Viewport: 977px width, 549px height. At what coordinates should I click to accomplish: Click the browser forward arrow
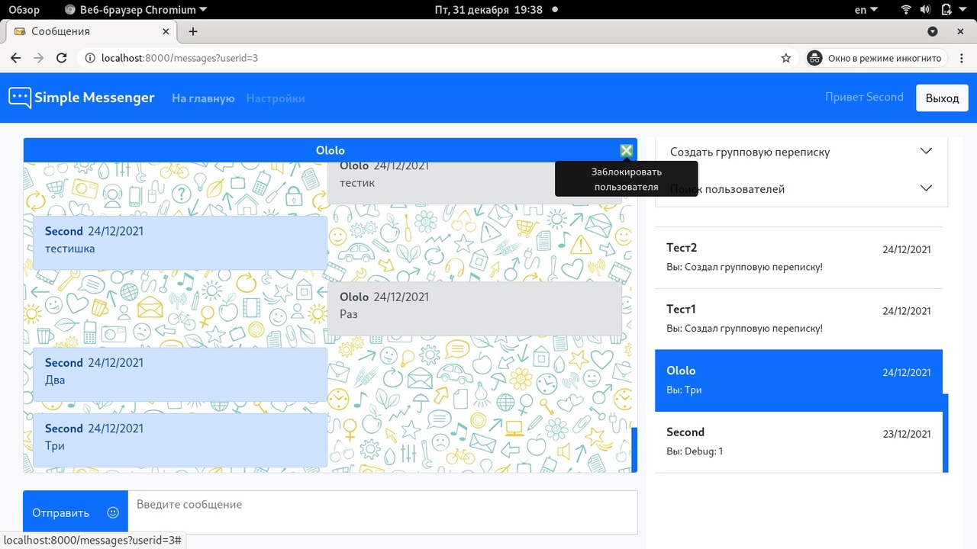coord(39,58)
